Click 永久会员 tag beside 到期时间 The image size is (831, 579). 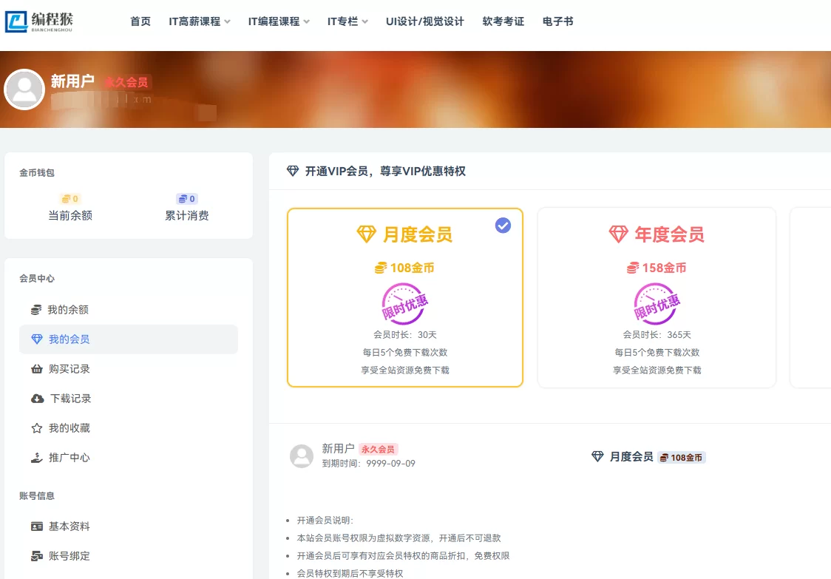[x=378, y=449]
